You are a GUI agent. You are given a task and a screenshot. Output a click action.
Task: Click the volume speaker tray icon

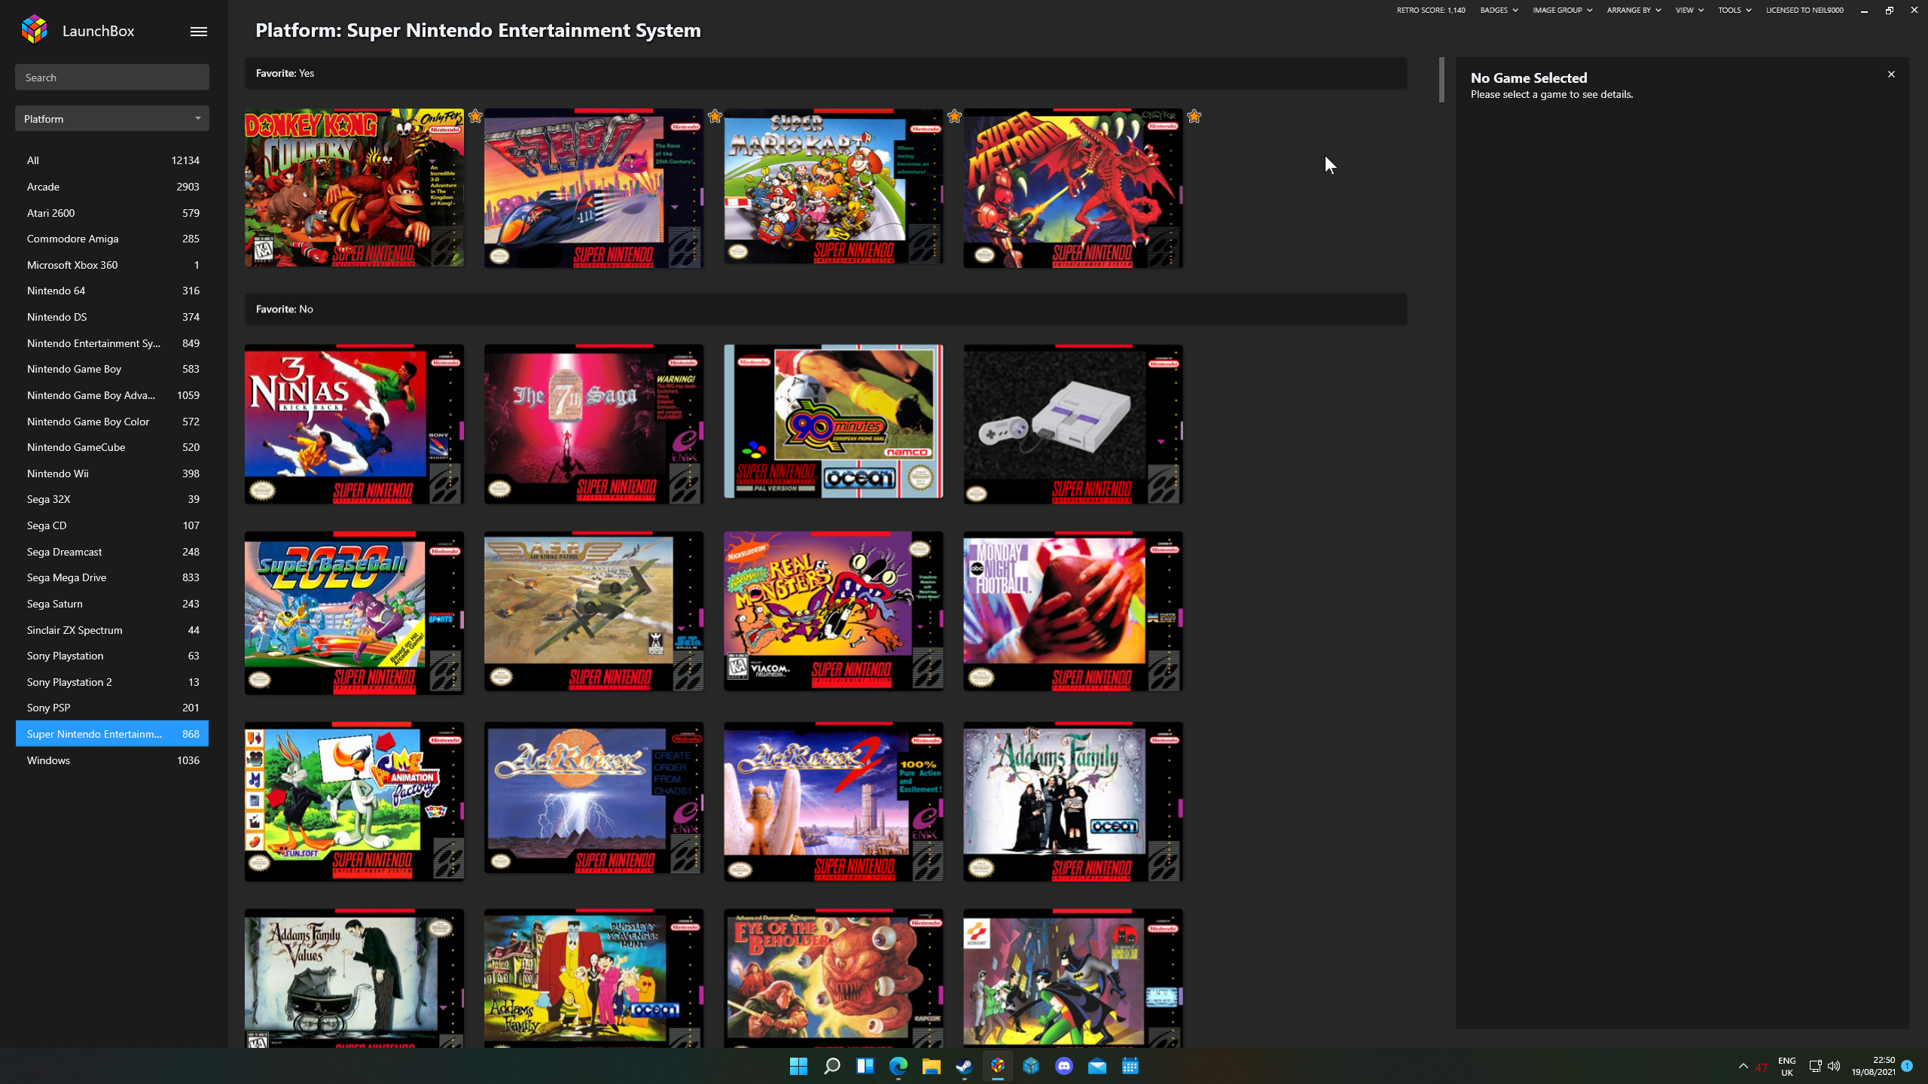1834,1066
